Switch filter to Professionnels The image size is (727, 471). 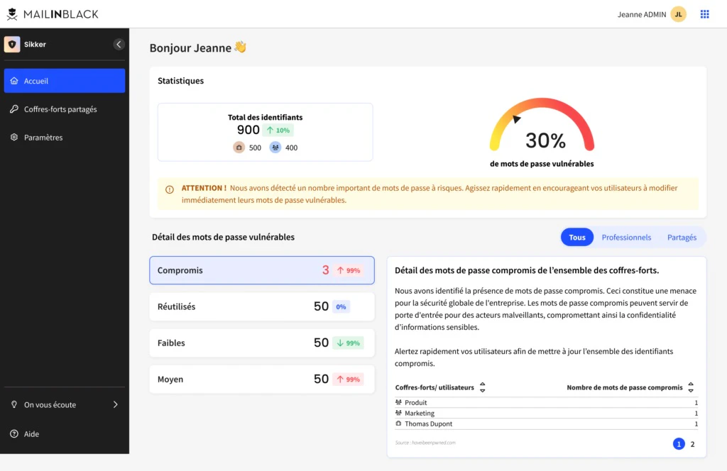(x=626, y=237)
